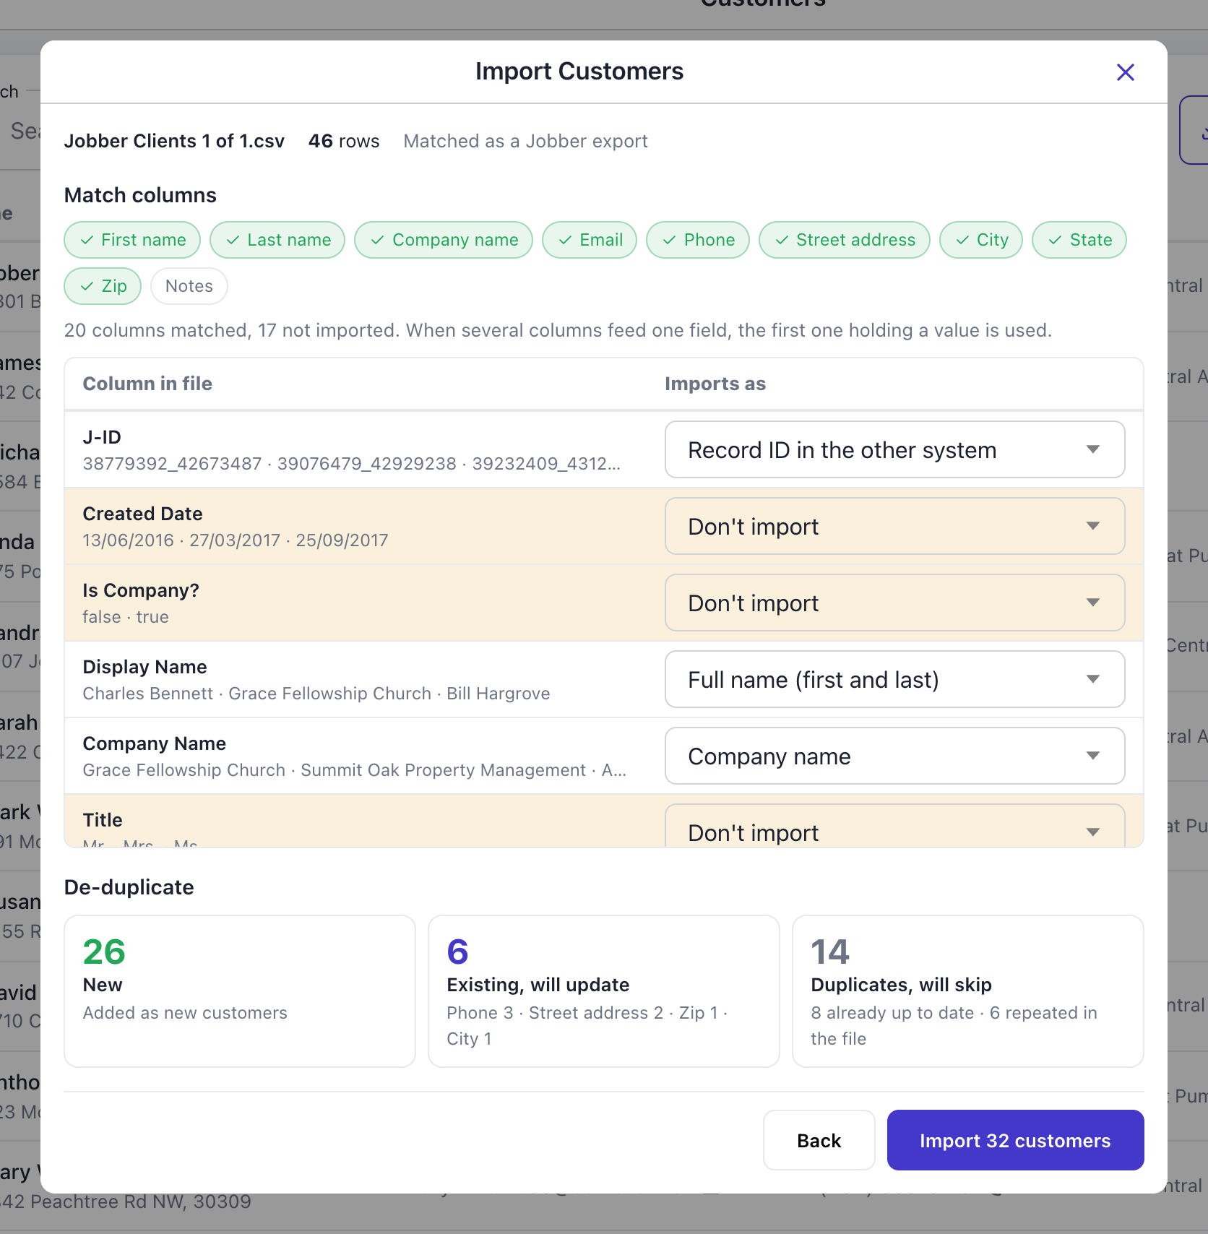Click the 'De-duplicate' heading
Viewport: 1208px width, 1234px height.
(x=129, y=887)
